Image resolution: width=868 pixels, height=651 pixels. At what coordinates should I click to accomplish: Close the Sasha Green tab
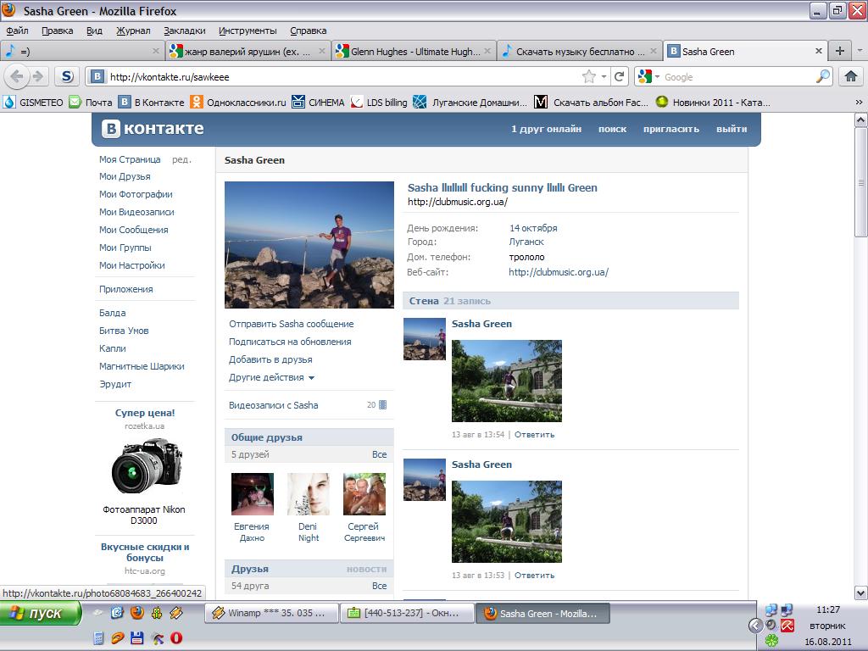818,51
